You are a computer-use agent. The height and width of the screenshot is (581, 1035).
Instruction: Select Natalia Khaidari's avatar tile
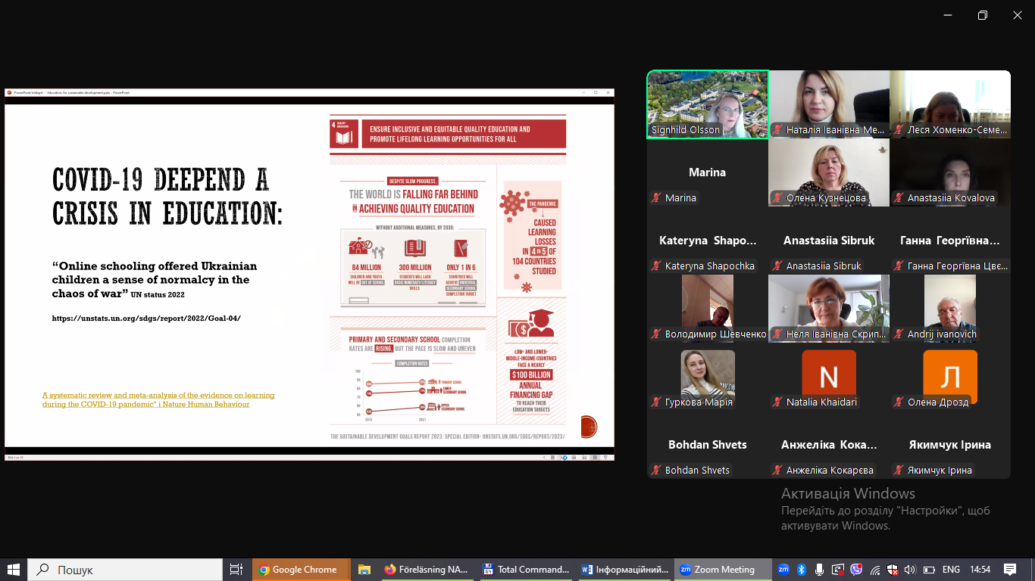(829, 377)
